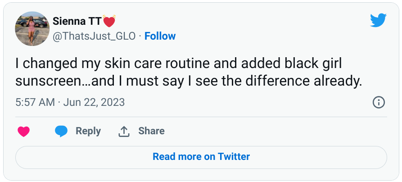402x182 pixels.
Task: Click the word Twitter in Read more button
Action: (234, 157)
